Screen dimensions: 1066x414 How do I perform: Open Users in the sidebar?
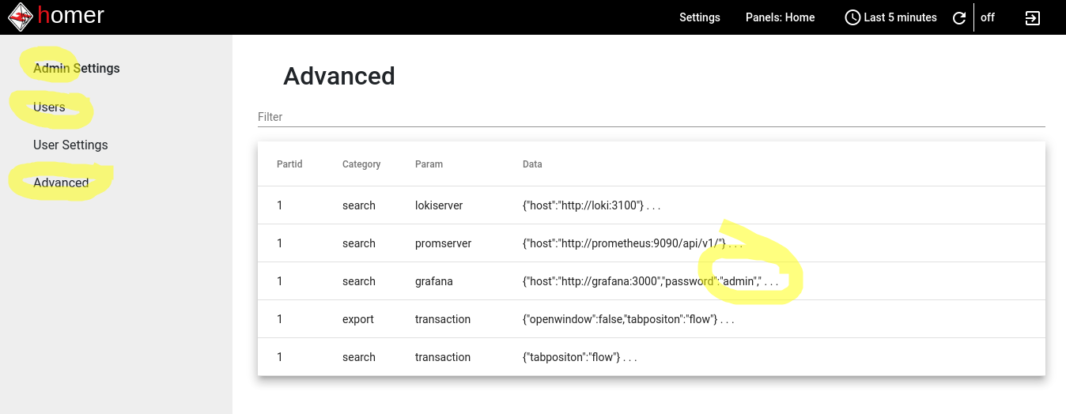49,107
